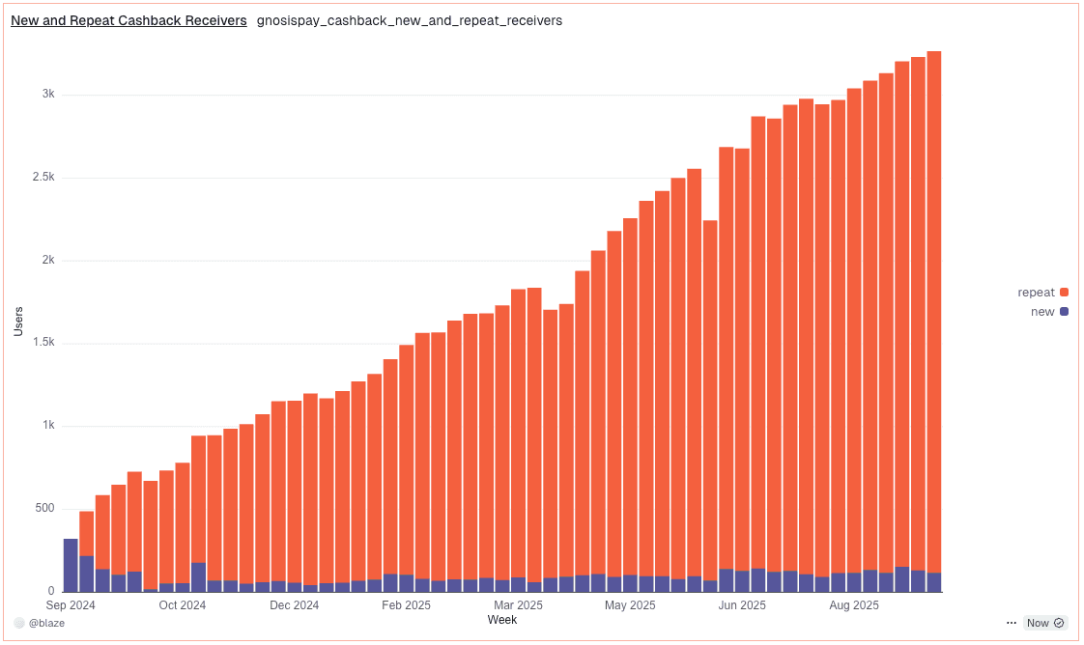Click the 3k y-axis tick label
Image resolution: width=1084 pixels, height=645 pixels.
pyautogui.click(x=48, y=94)
